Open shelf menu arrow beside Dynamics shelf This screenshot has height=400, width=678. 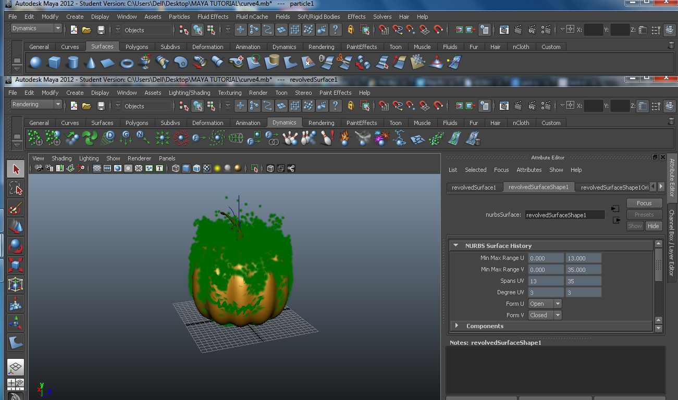pyautogui.click(x=17, y=144)
